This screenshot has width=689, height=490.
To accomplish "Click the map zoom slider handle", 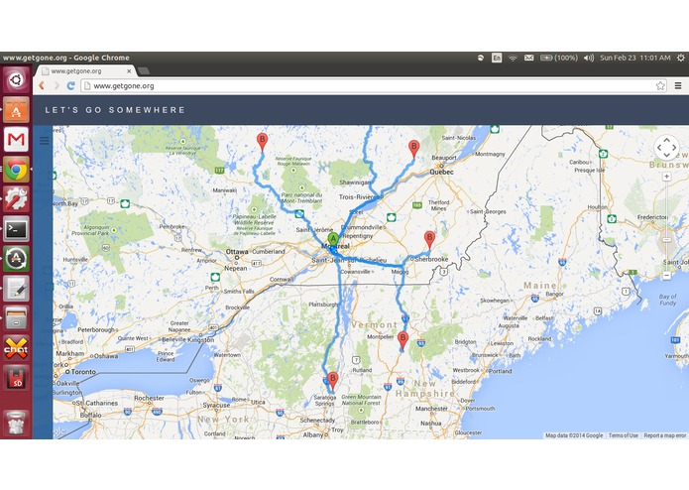I will (666, 239).
